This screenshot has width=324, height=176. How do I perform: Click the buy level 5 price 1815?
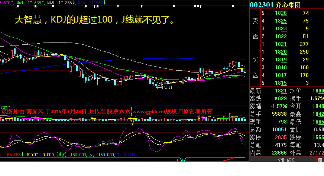click(281, 83)
